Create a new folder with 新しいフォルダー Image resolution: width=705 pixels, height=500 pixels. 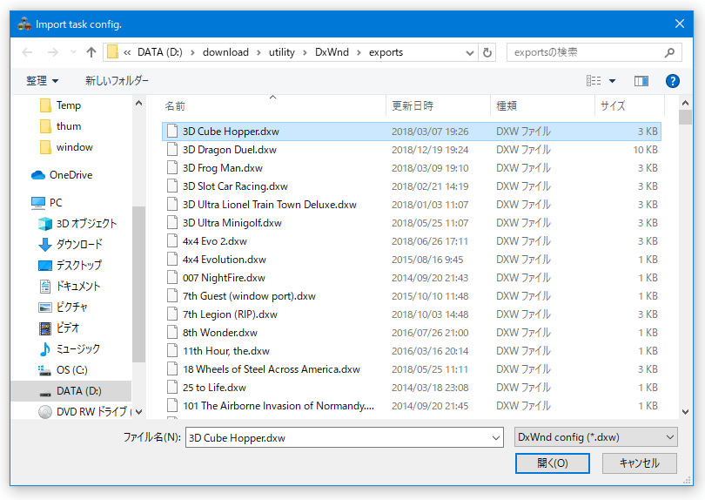pos(117,81)
